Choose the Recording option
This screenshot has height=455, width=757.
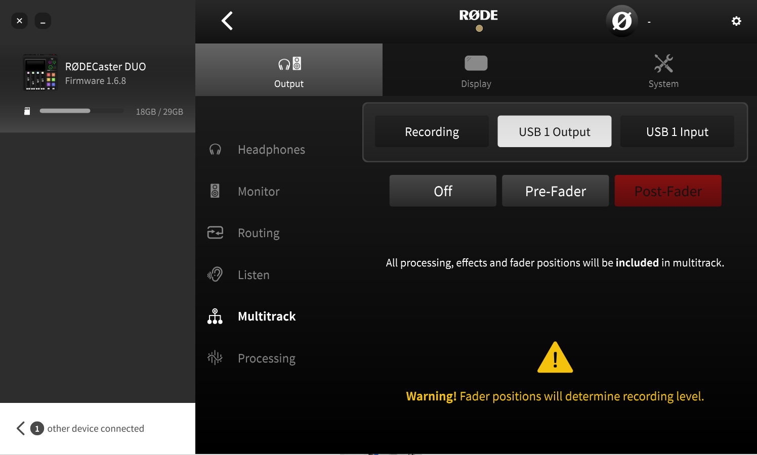click(432, 131)
